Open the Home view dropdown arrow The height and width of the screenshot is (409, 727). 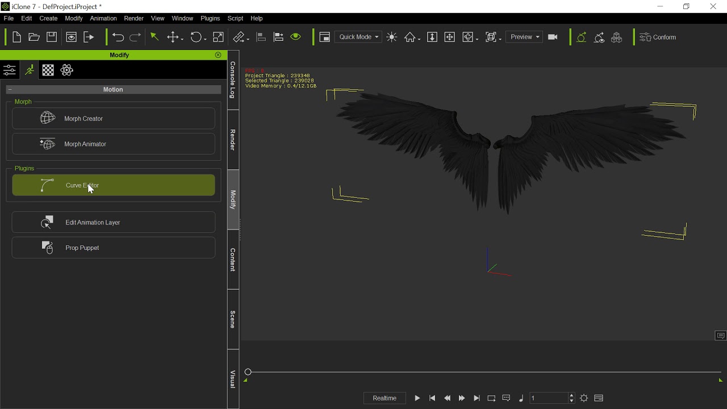coord(419,38)
